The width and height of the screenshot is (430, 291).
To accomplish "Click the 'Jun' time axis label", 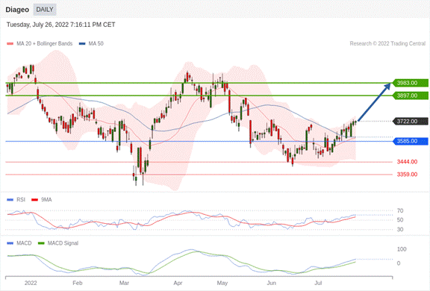I will coord(272,283).
